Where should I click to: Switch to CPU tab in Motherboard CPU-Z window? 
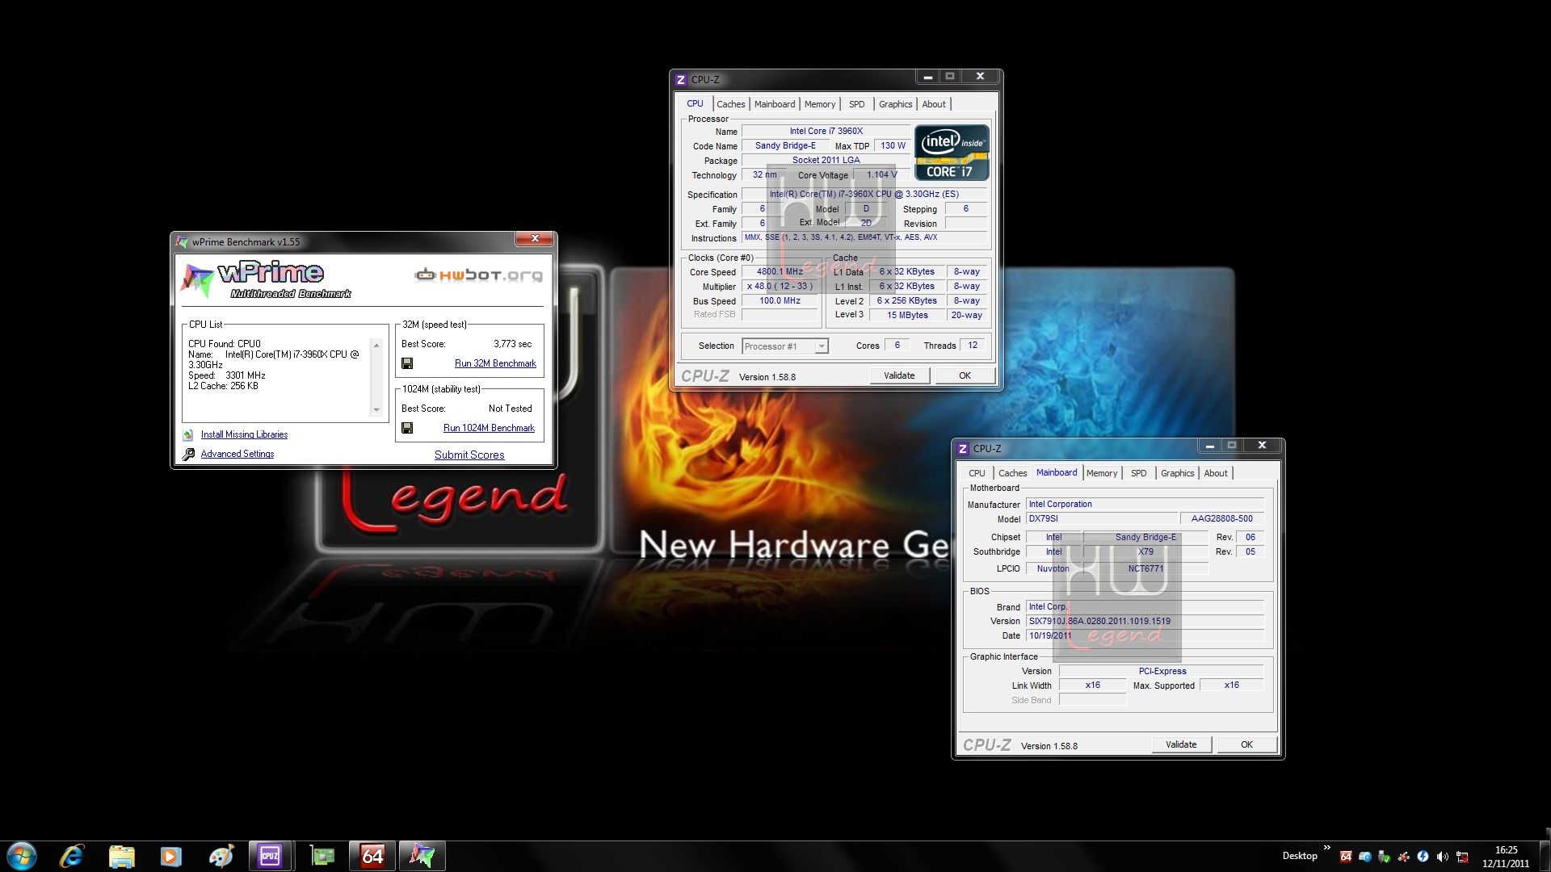pos(977,473)
